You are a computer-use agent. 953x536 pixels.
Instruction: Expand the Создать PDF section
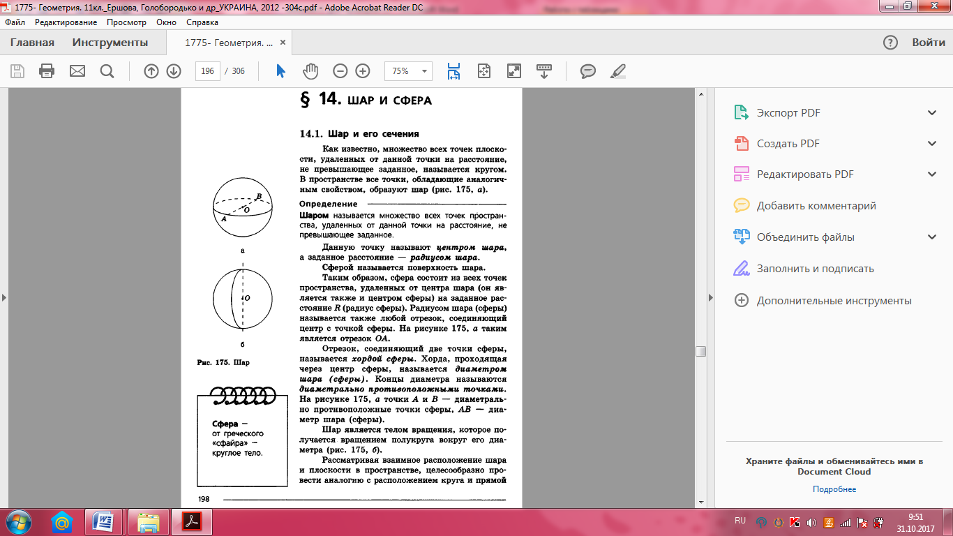tap(931, 144)
